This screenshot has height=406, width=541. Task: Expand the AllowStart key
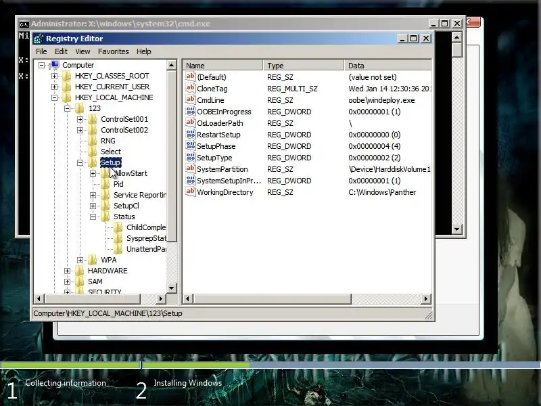click(x=93, y=173)
